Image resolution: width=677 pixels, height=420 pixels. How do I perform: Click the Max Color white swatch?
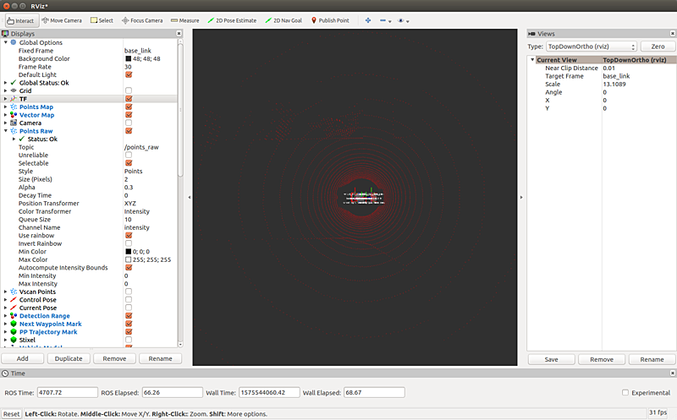coord(129,260)
